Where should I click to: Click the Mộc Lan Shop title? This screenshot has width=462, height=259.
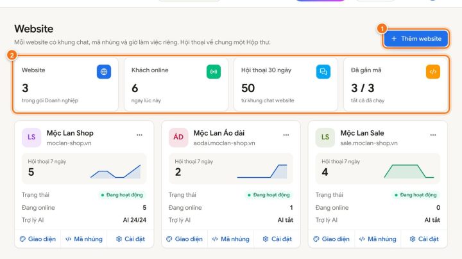click(70, 133)
